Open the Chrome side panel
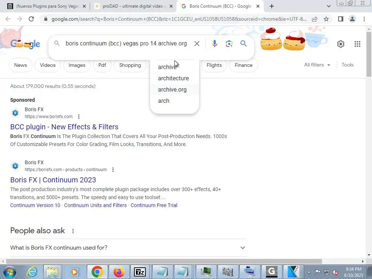372x279 pixels. pyautogui.click(x=341, y=19)
